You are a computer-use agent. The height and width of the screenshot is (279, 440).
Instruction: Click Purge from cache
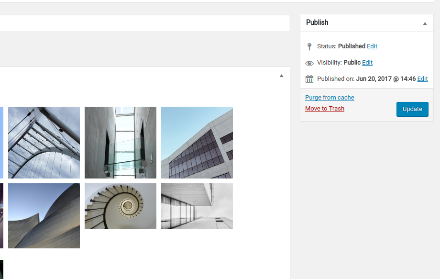330,98
